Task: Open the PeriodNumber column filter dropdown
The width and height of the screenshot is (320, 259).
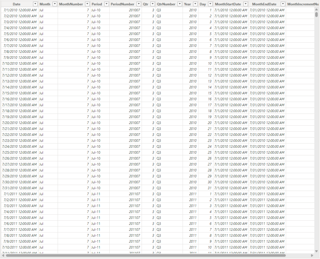Action: tap(139, 4)
